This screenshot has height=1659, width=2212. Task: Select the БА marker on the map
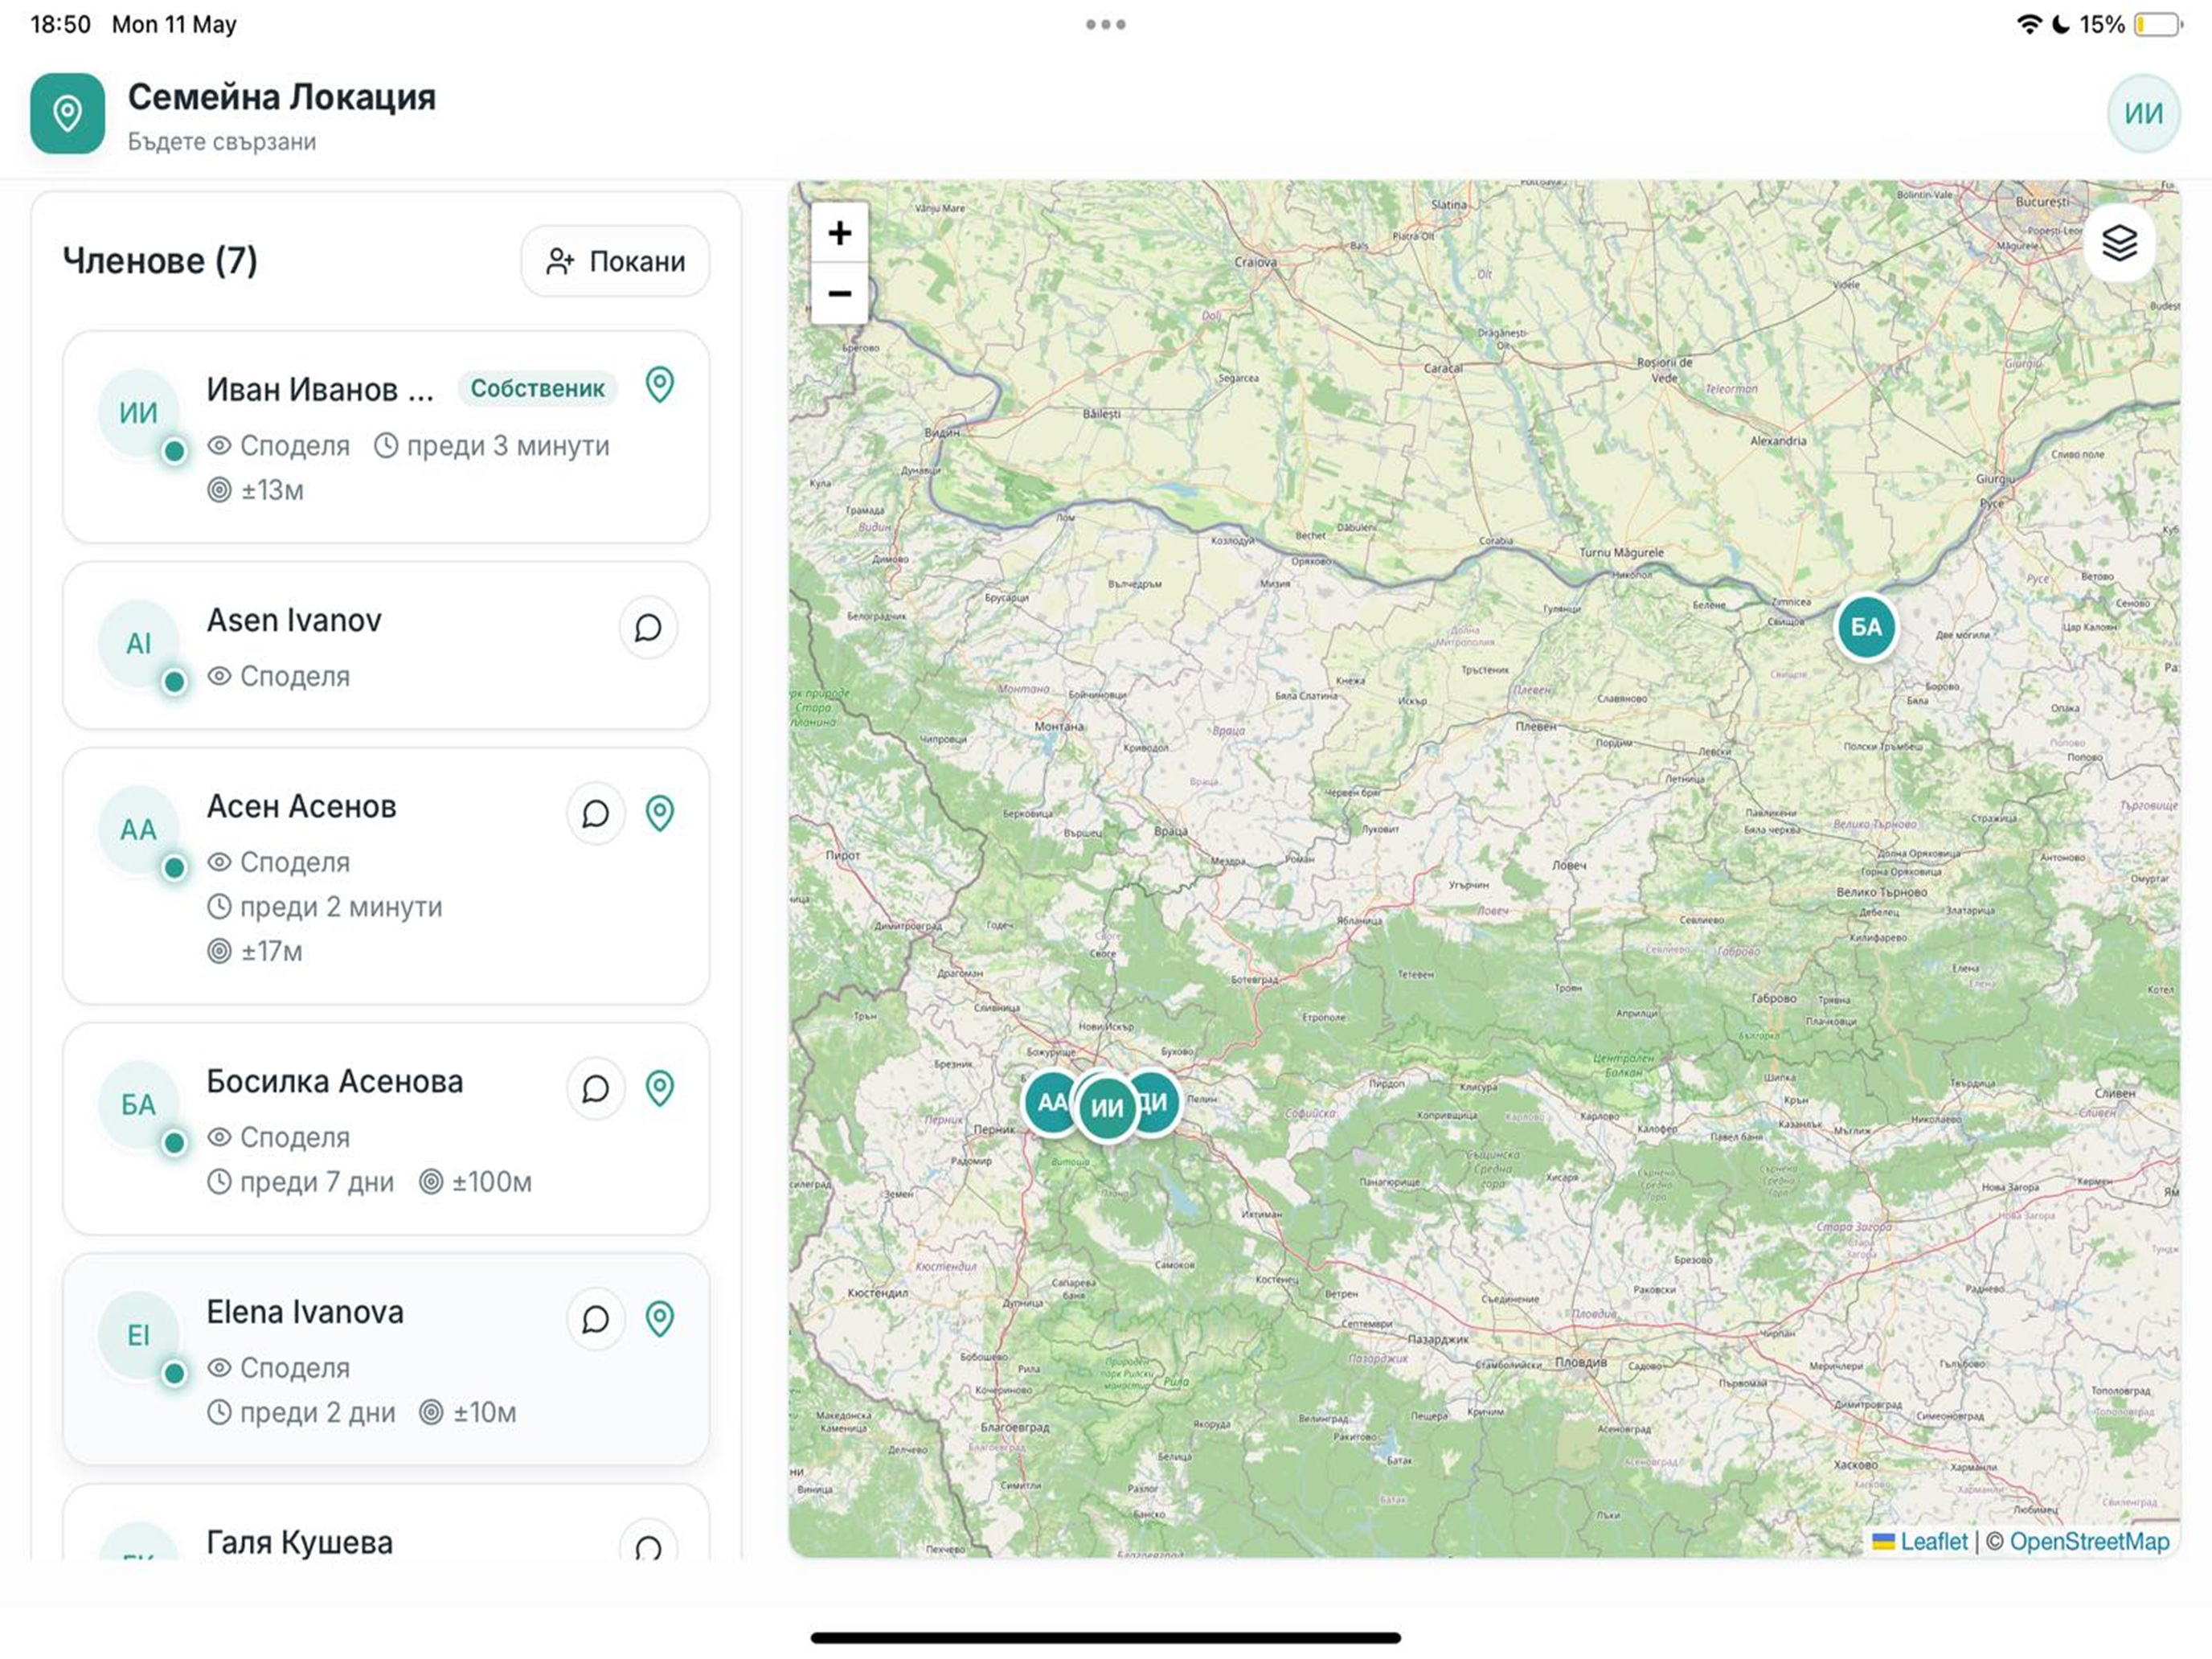tap(1866, 627)
